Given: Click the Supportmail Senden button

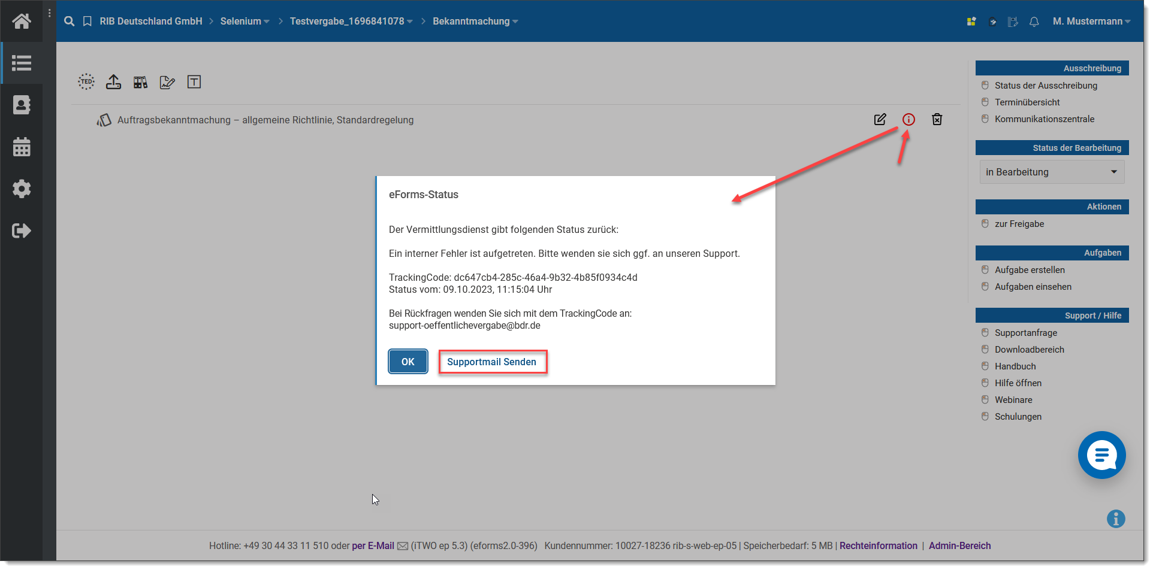Looking at the screenshot, I should pyautogui.click(x=492, y=362).
